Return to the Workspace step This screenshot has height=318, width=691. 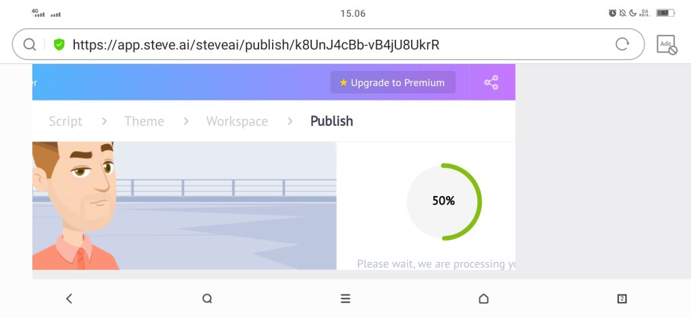pos(237,121)
